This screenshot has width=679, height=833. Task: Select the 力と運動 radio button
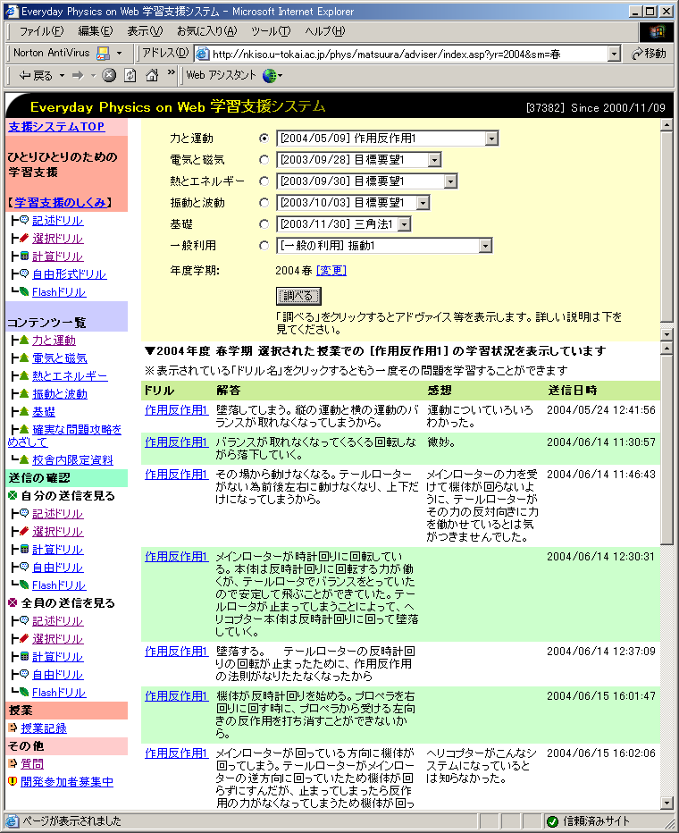264,139
